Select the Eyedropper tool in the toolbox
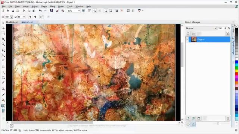Image resolution: width=239 pixels, height=134 pixels. (x=3, y=95)
